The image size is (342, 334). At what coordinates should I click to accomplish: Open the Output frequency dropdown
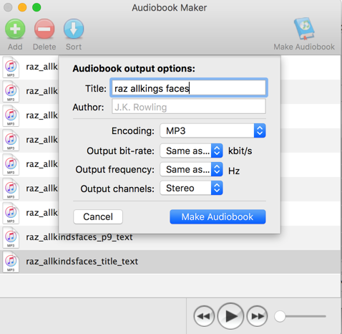pyautogui.click(x=191, y=169)
